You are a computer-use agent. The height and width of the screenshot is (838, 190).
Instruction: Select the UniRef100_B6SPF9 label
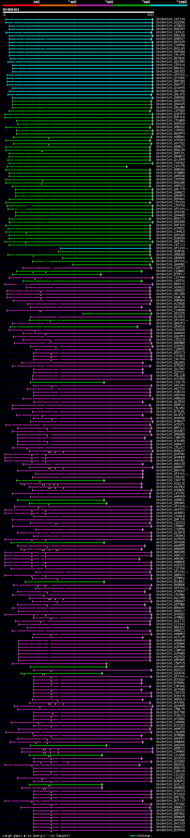pos(170,133)
